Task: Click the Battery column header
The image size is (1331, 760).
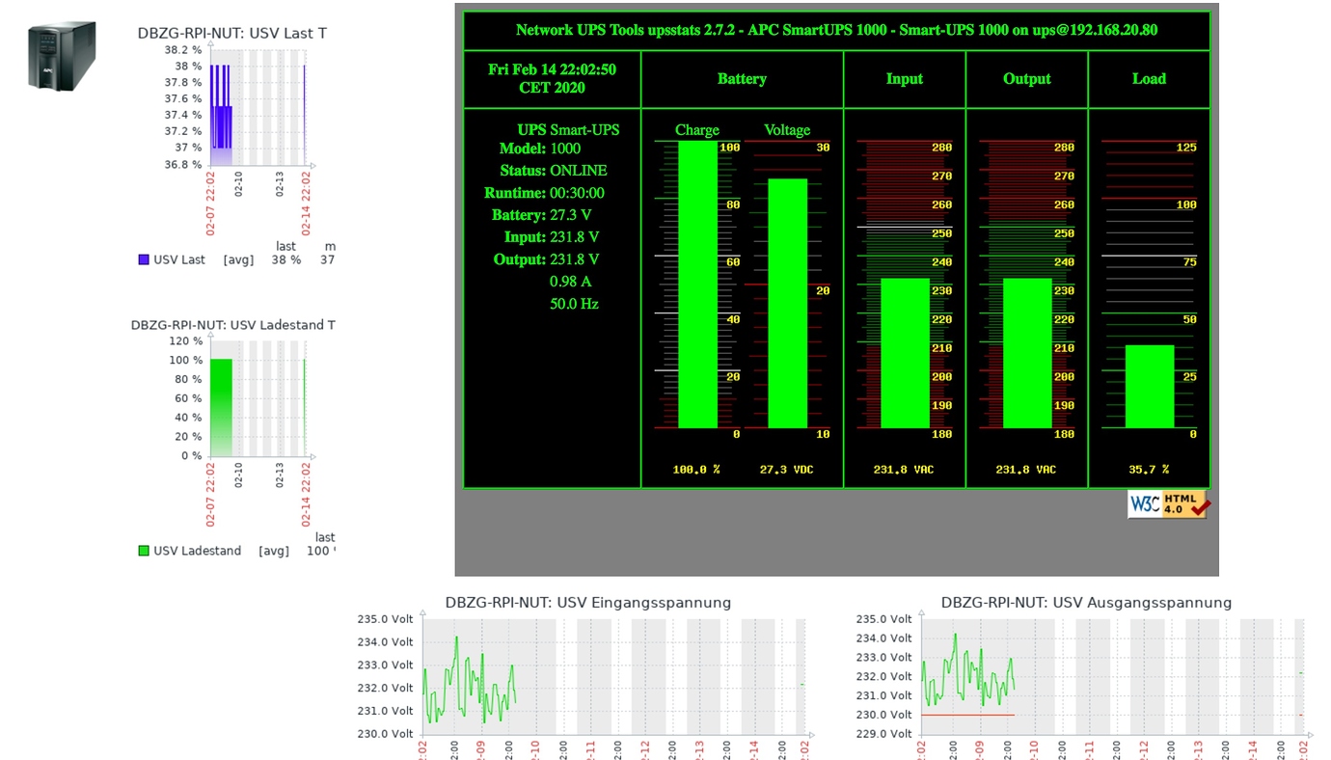Action: [742, 78]
